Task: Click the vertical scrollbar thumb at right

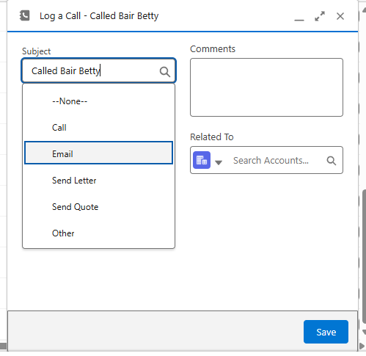Action: tap(364, 255)
